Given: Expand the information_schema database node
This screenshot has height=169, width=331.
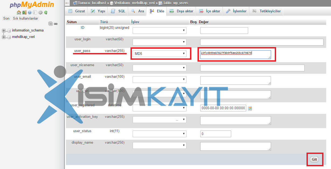Looking at the screenshot, I should click(4, 30).
